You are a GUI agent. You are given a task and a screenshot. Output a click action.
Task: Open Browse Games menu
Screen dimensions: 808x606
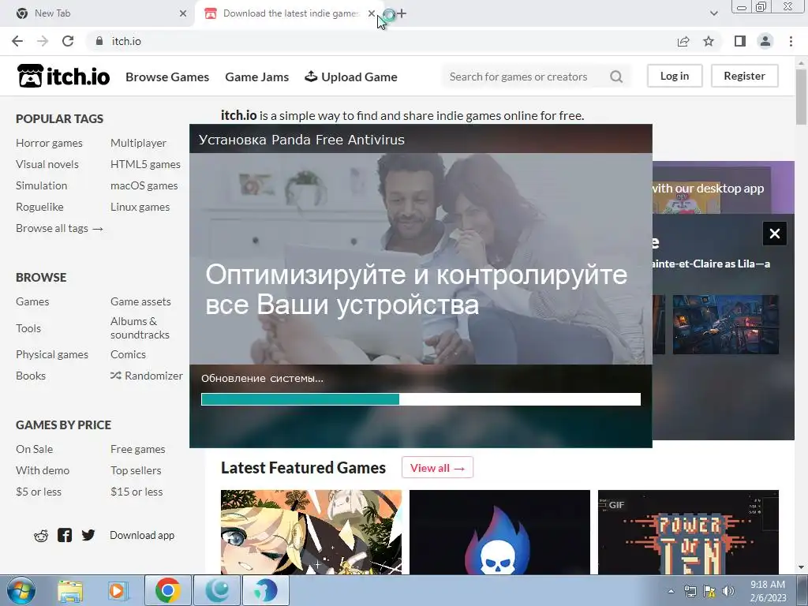[167, 77]
